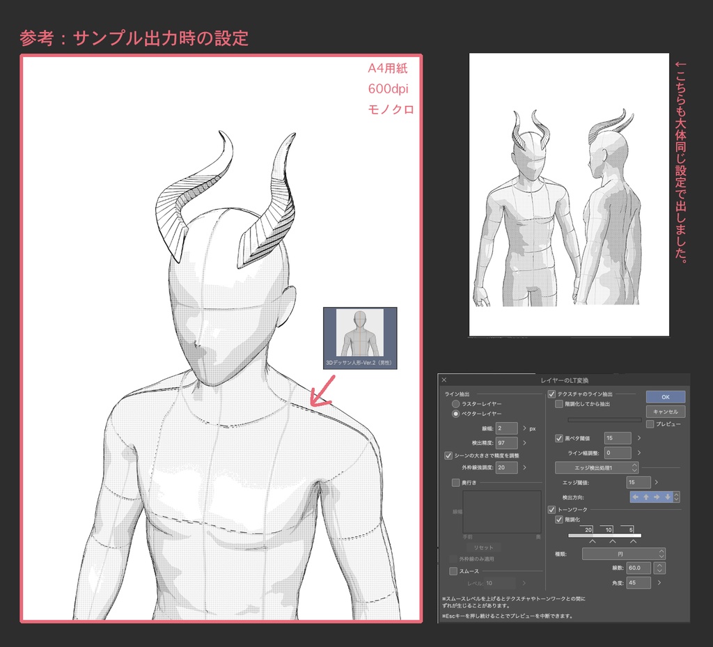Toggle the down arrow in 検出方向
The height and width of the screenshot is (647, 713).
click(x=668, y=497)
